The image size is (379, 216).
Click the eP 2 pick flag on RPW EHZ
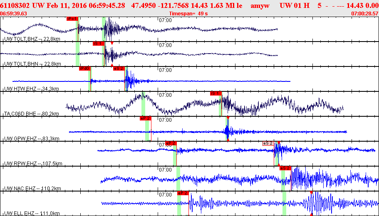point(171,143)
